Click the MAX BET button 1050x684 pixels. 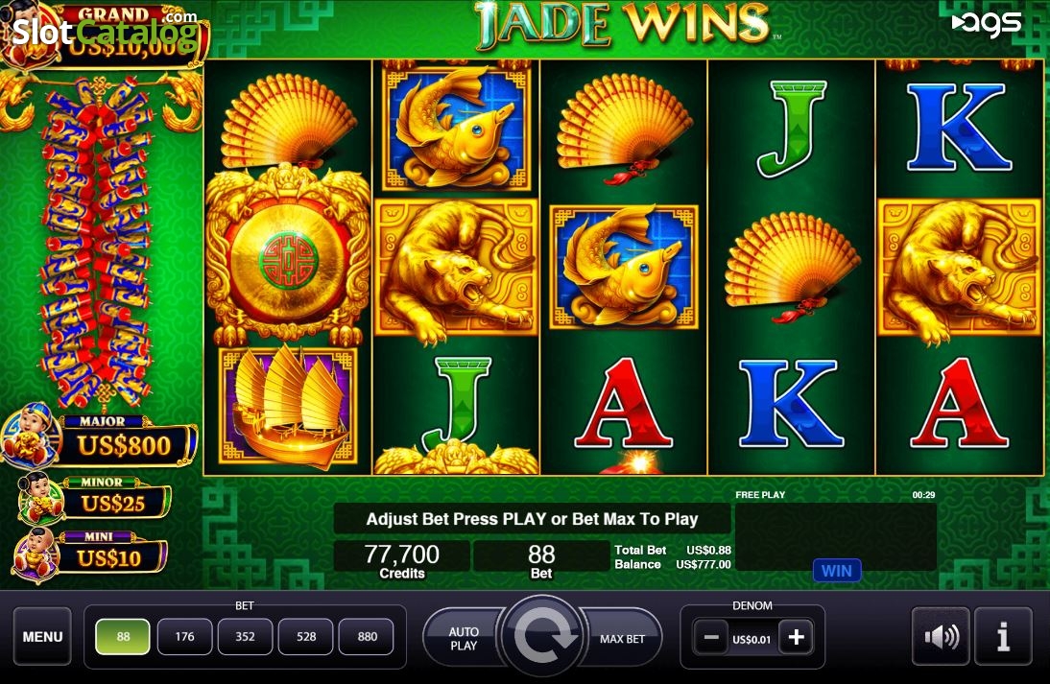tap(622, 639)
